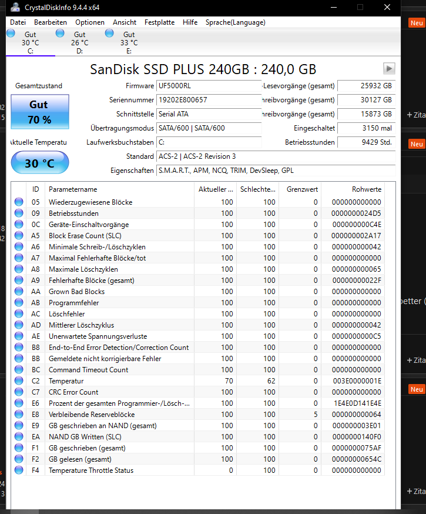The height and width of the screenshot is (514, 426).
Task: Click status orb of Grown Bad Blocks row
Action: pyautogui.click(x=19, y=292)
